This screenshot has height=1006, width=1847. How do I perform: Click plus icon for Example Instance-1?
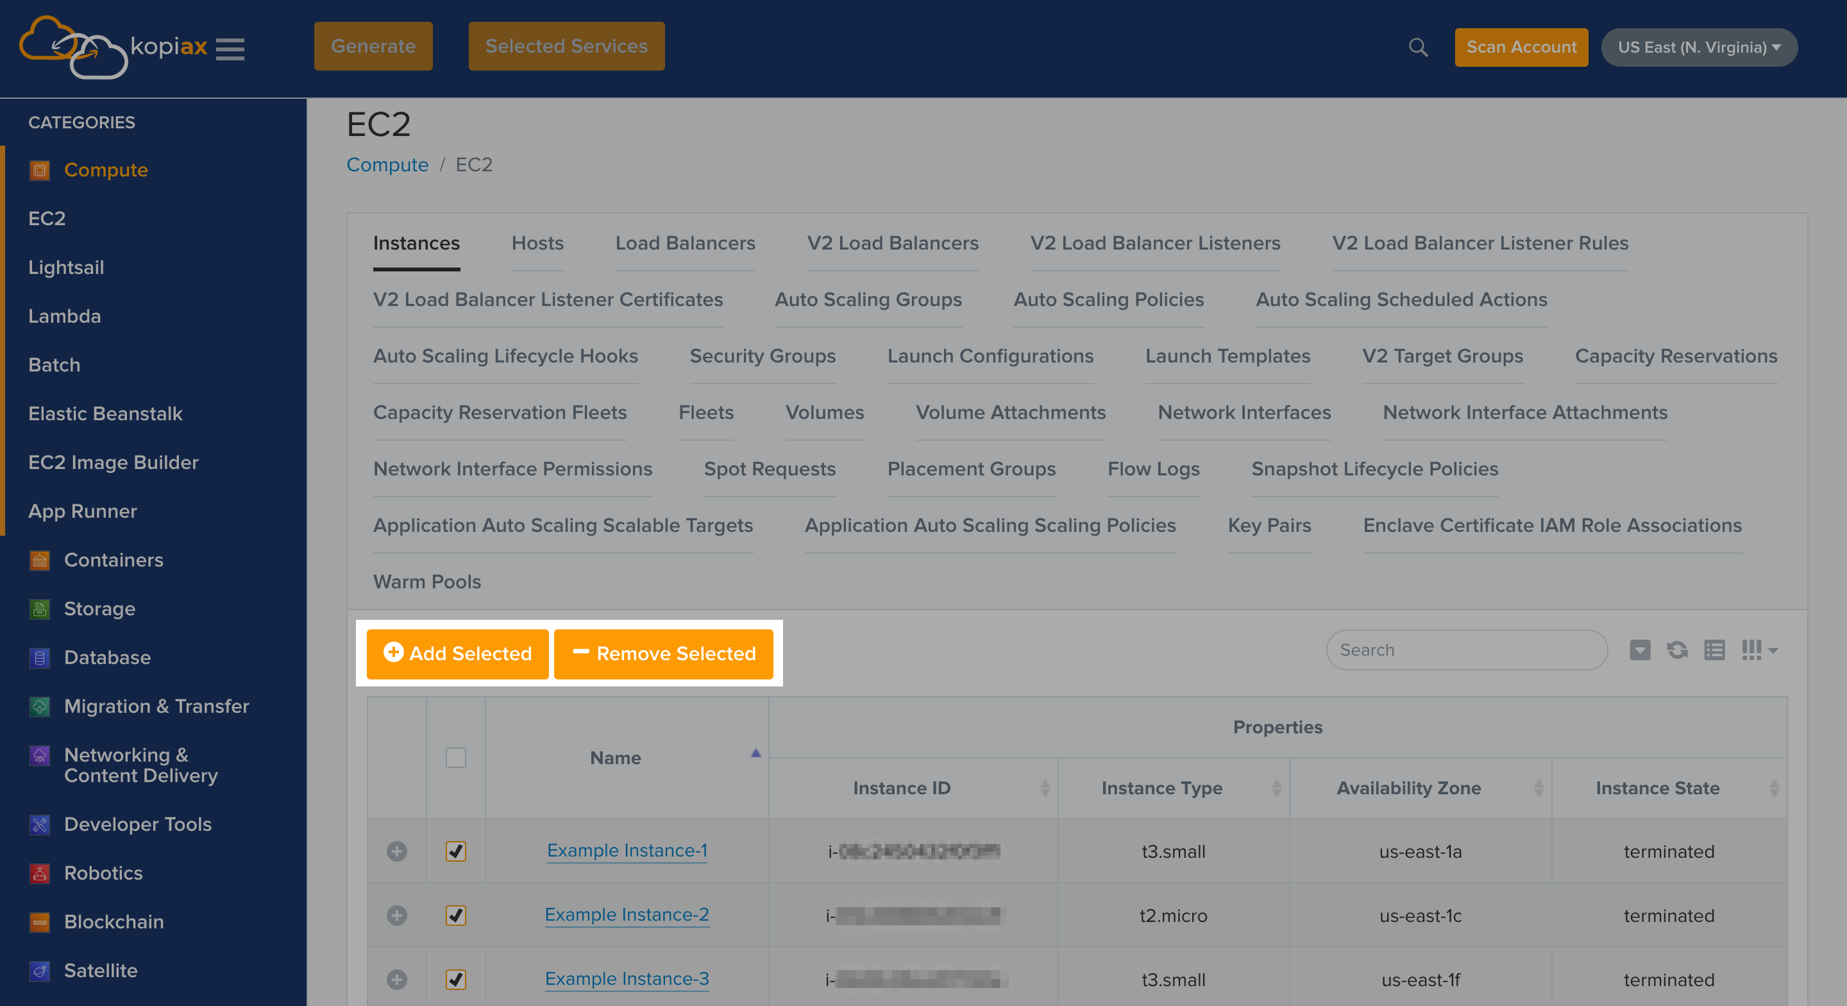pyautogui.click(x=396, y=851)
